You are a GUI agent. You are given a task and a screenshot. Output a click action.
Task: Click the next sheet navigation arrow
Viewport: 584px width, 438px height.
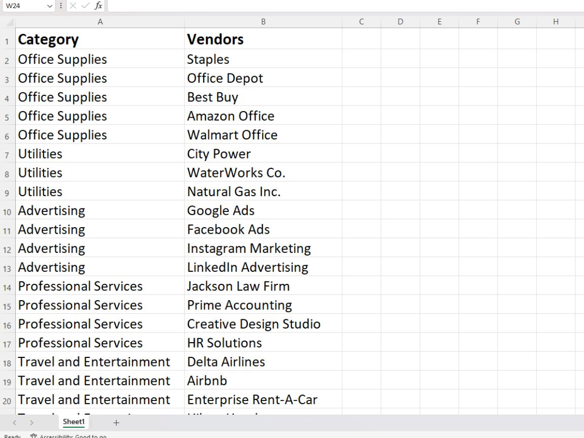tap(31, 423)
